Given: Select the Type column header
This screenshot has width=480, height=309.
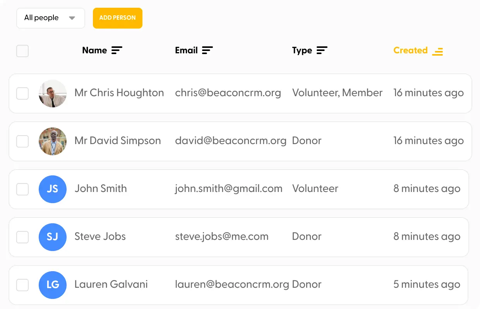Looking at the screenshot, I should [x=302, y=50].
